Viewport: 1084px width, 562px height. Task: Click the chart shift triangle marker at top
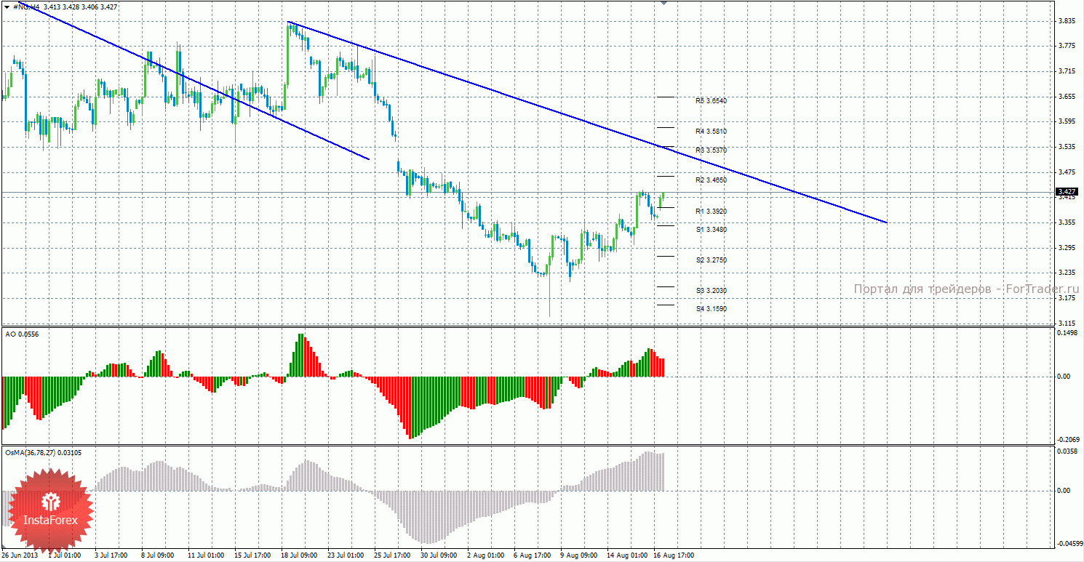pos(663,4)
